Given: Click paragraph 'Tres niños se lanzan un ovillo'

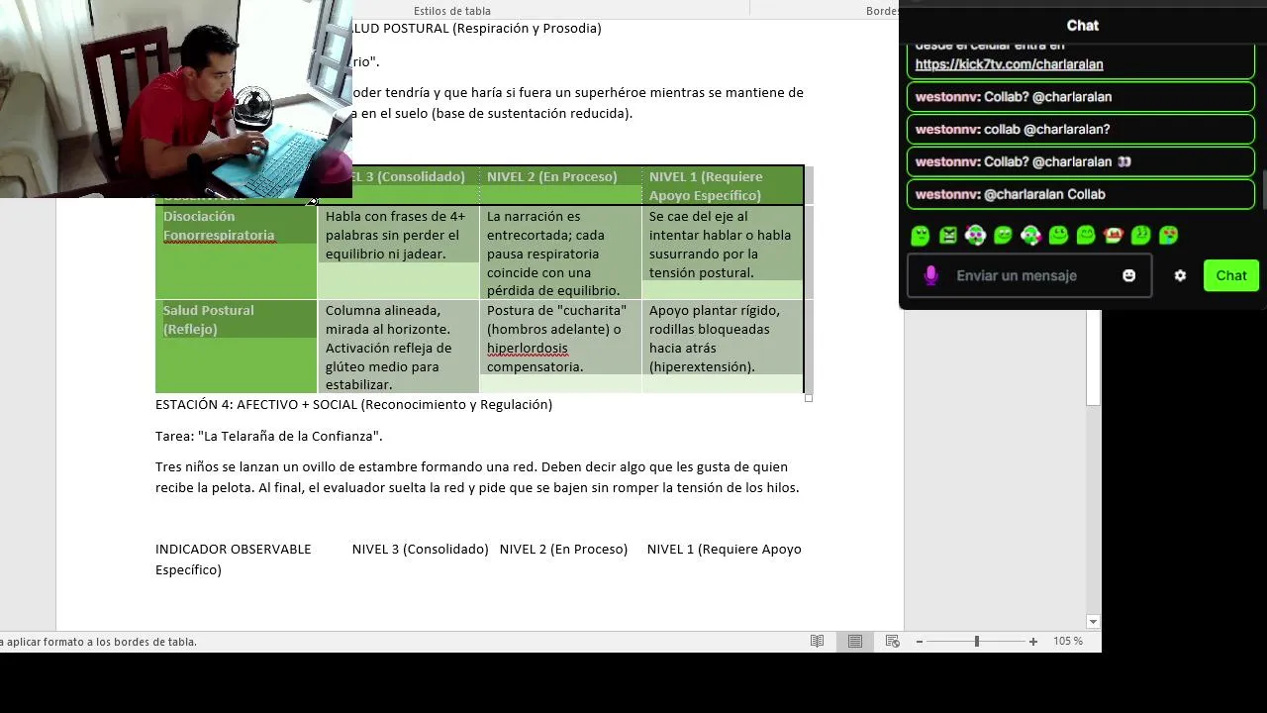Looking at the screenshot, I should 477,477.
